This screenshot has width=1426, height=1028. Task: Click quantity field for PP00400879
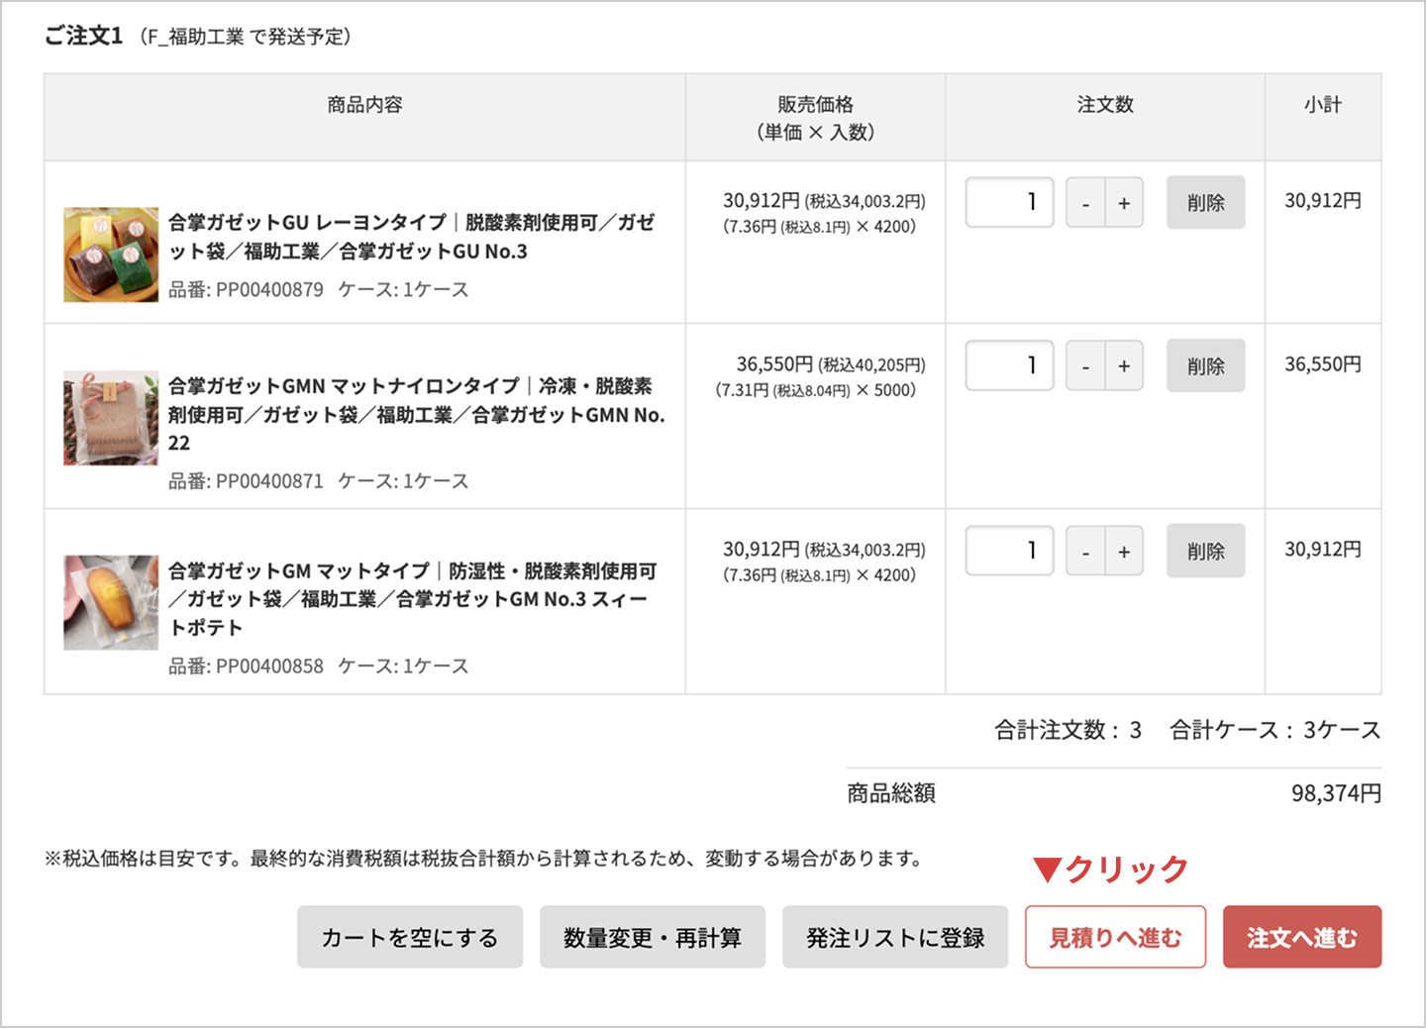point(1009,203)
